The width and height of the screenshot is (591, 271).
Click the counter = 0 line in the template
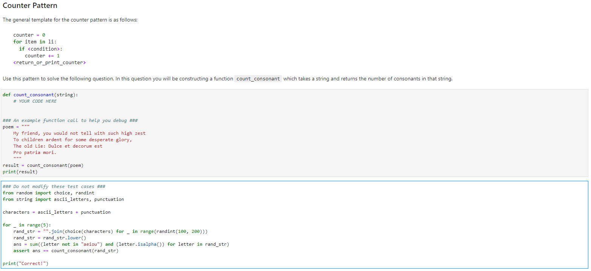point(29,34)
